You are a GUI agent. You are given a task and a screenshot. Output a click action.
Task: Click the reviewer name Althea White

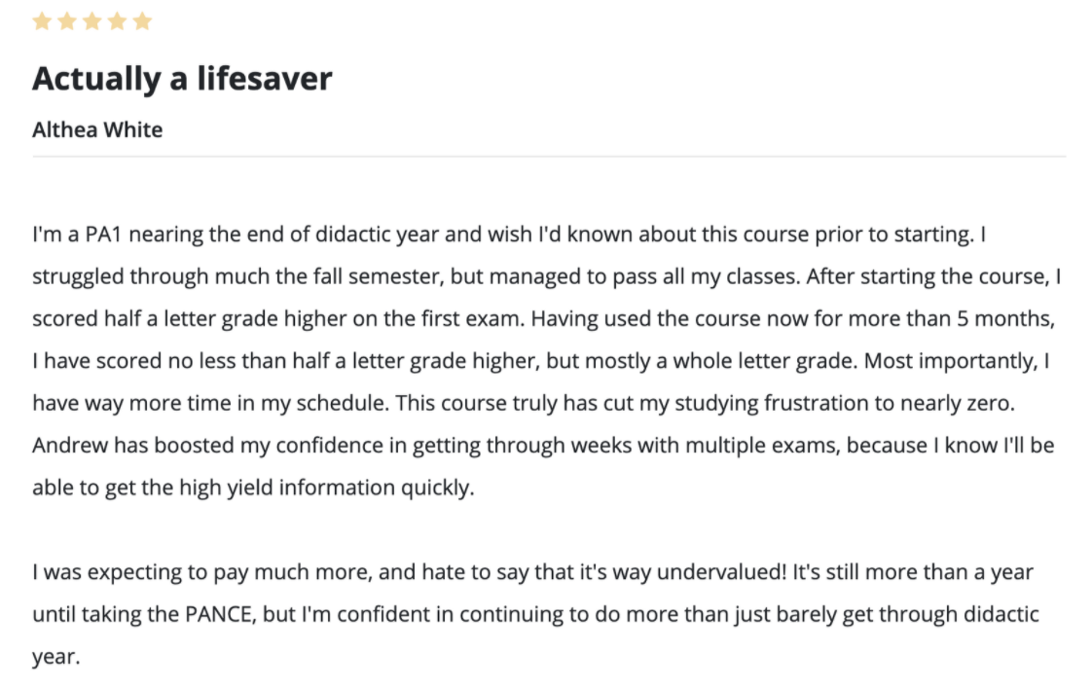pyautogui.click(x=97, y=129)
